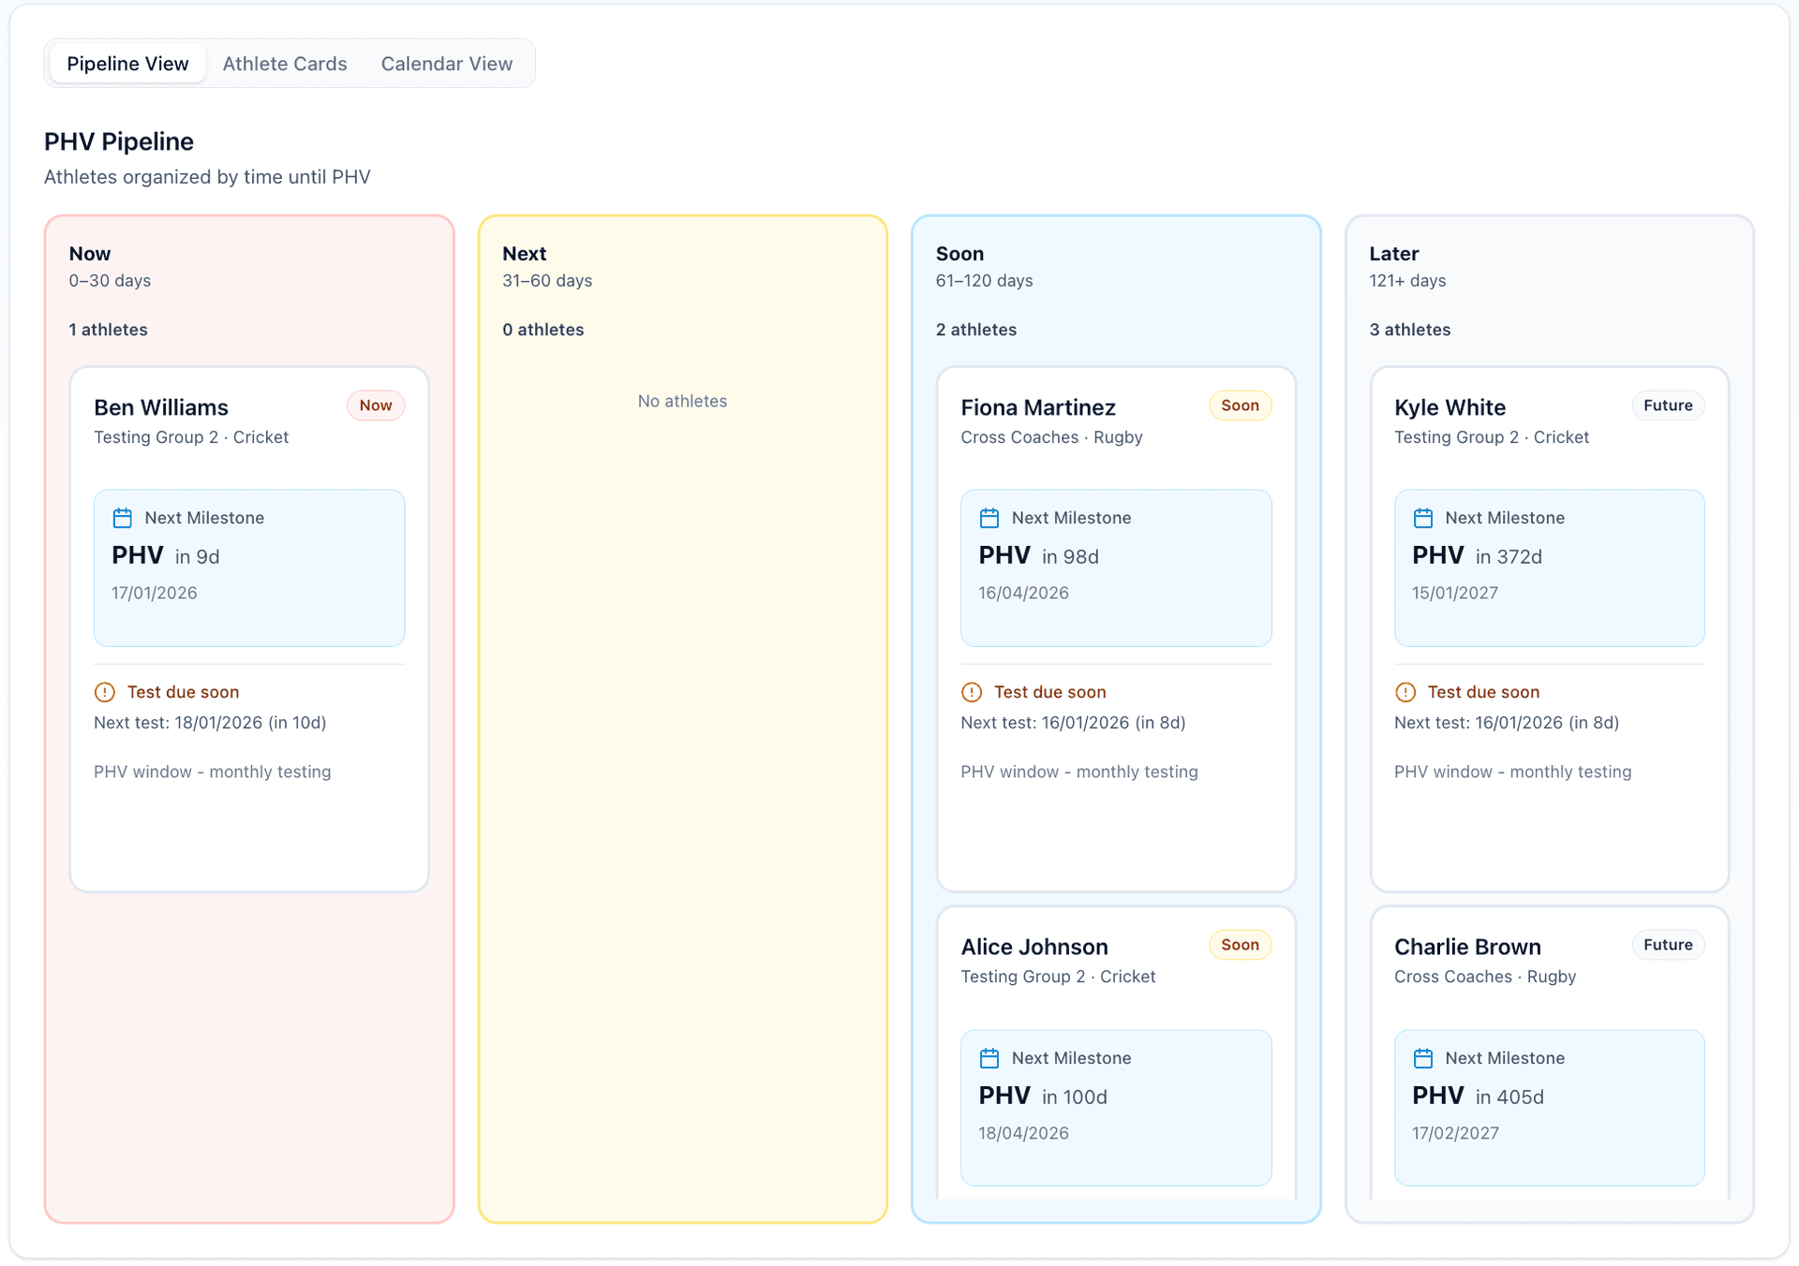Screen dimensions: 1799x1266
Task: Click Ben Williams' test due warning icon
Action: (x=105, y=692)
